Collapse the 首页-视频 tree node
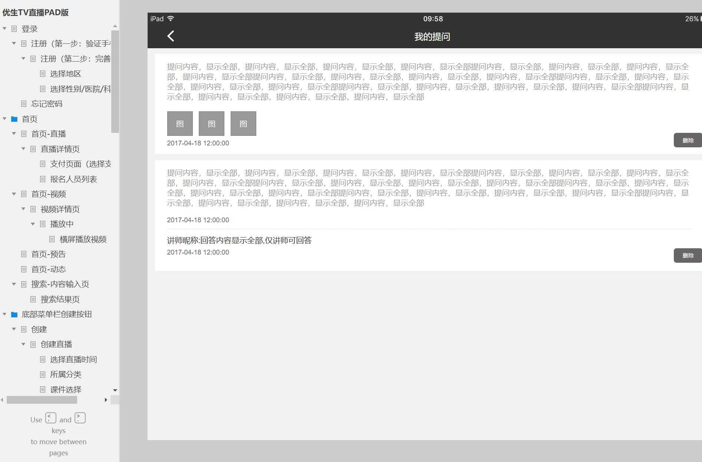 14,194
